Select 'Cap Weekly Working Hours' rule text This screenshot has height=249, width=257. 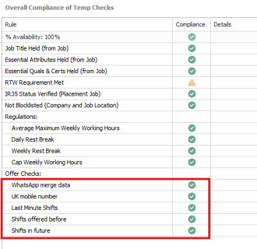click(47, 162)
